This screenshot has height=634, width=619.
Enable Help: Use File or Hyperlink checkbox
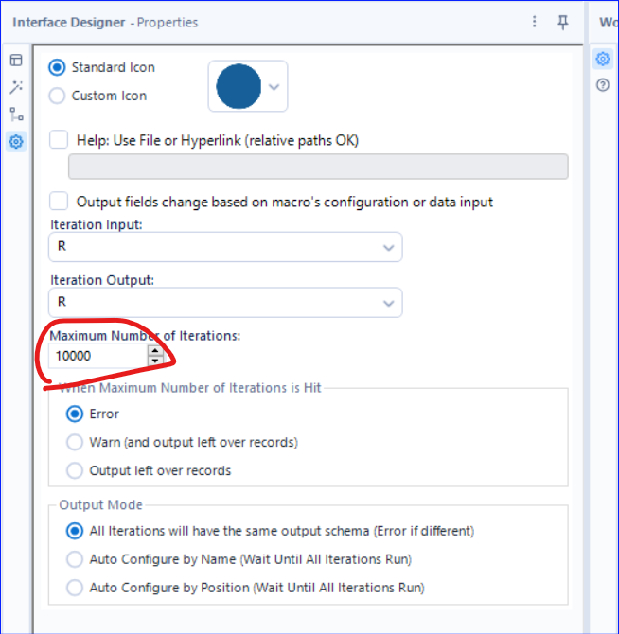coord(59,140)
